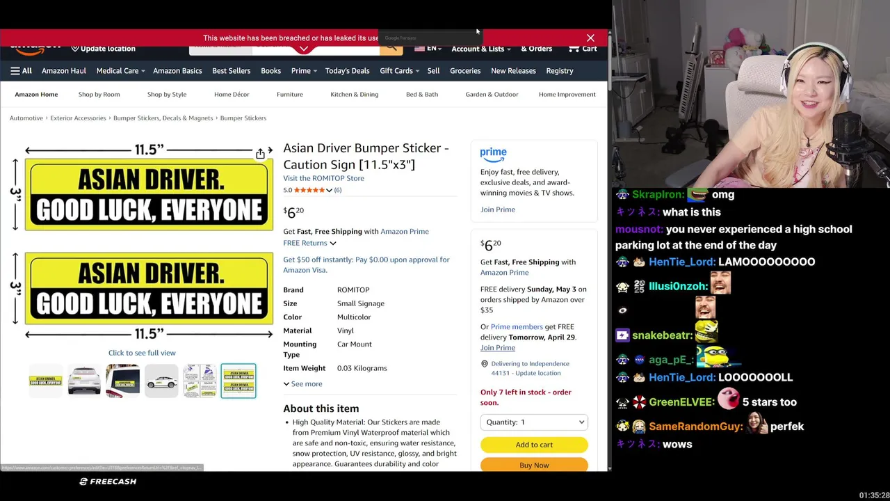
Task: Open Home Improvement category
Action: [567, 95]
